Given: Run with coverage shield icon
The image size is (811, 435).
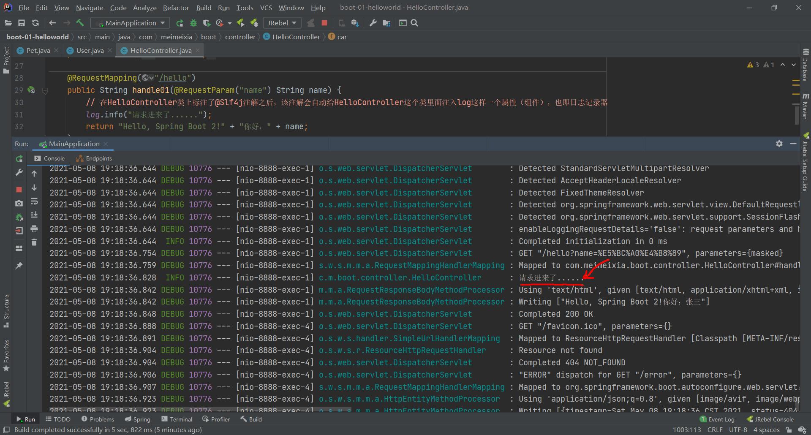Looking at the screenshot, I should pyautogui.click(x=207, y=23).
